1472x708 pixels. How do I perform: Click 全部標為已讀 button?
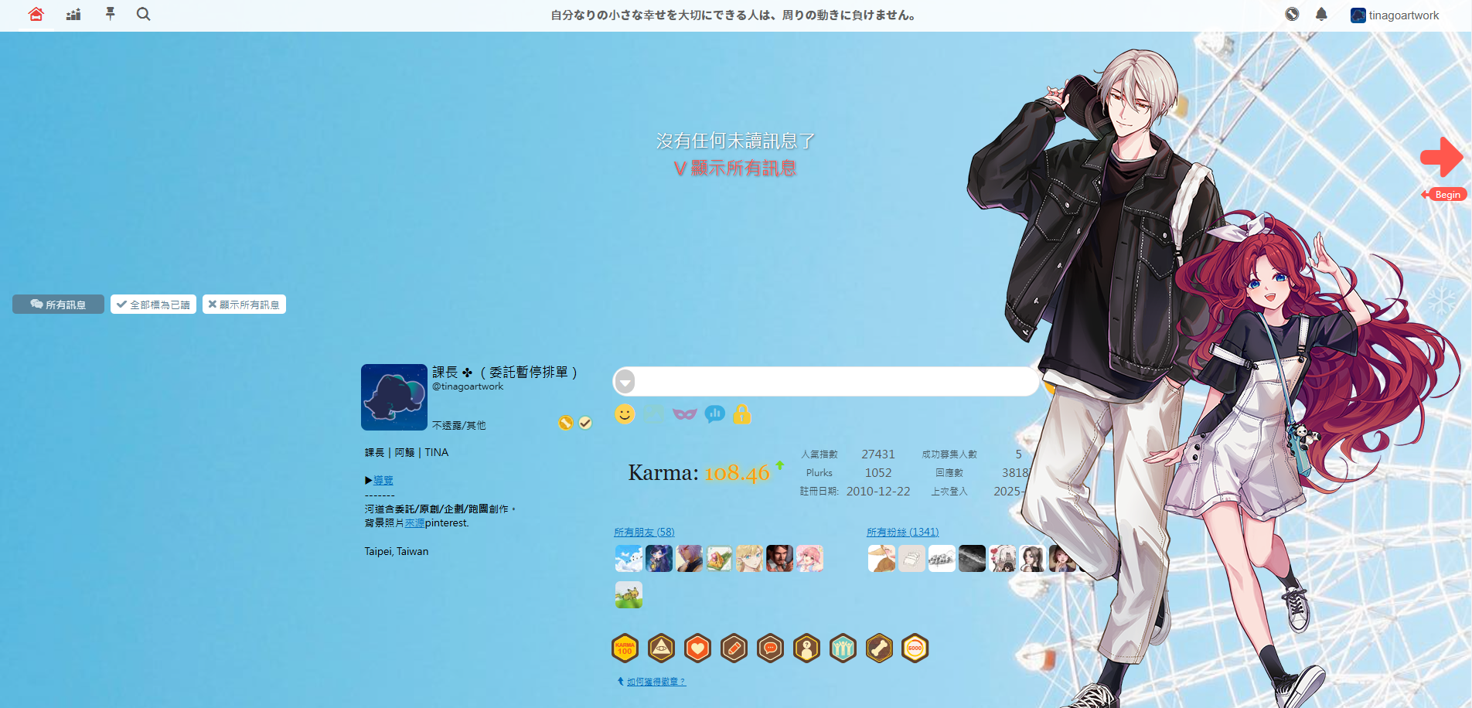(153, 305)
